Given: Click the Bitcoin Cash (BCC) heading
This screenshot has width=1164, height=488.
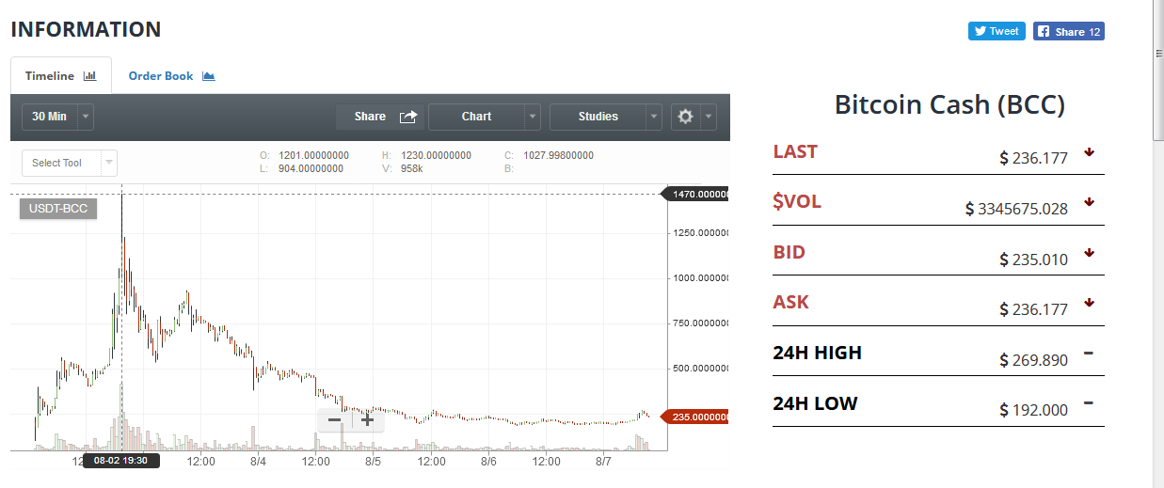Looking at the screenshot, I should pyautogui.click(x=949, y=104).
